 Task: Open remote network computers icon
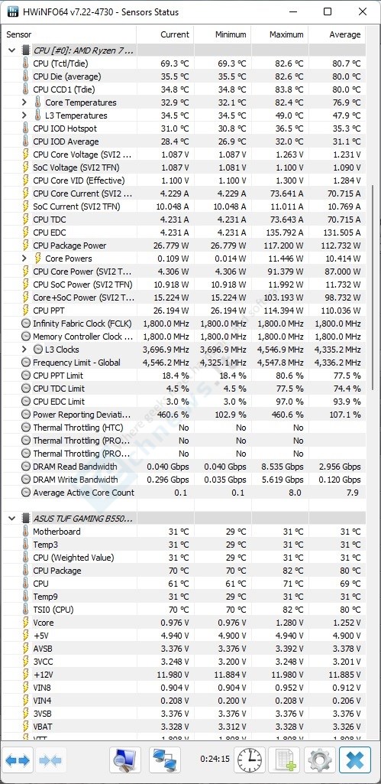click(165, 760)
